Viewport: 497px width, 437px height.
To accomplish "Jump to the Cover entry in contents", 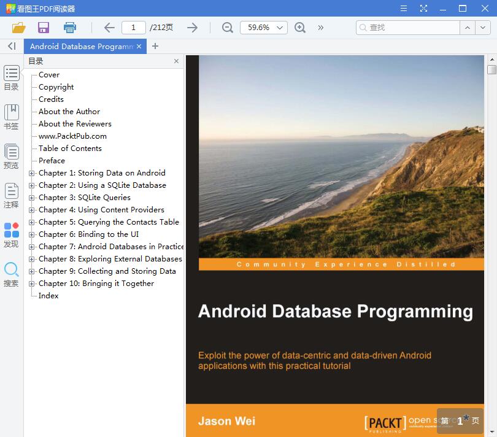I will pos(49,75).
